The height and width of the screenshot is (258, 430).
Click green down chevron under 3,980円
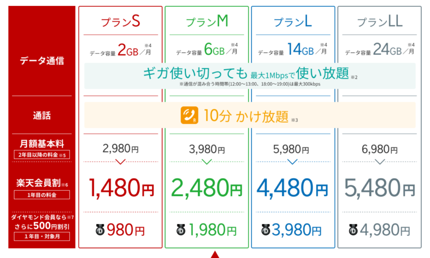[207, 162]
